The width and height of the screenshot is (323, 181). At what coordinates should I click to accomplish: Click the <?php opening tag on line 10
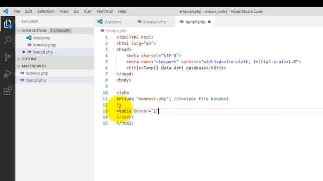click(x=123, y=93)
